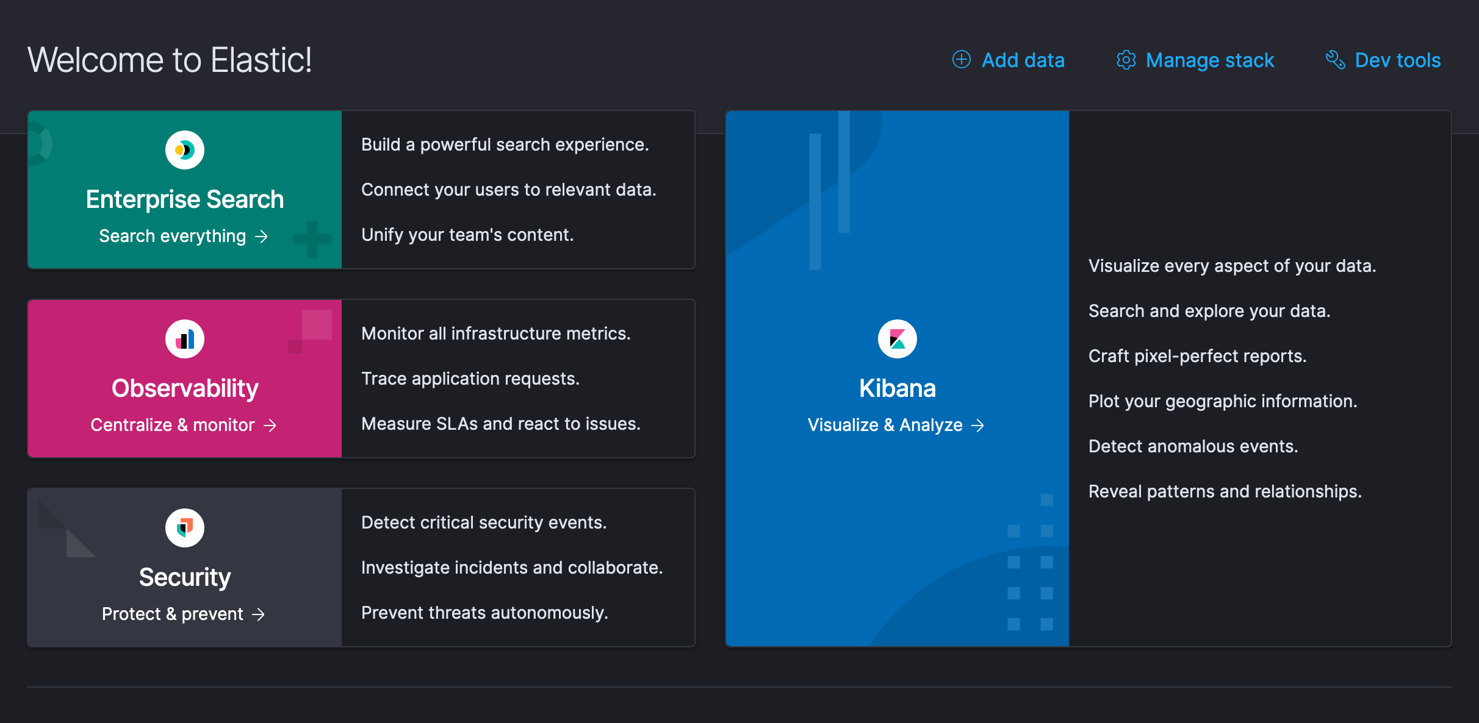The width and height of the screenshot is (1479, 723).
Task: Open Add data
Action: tap(1023, 60)
